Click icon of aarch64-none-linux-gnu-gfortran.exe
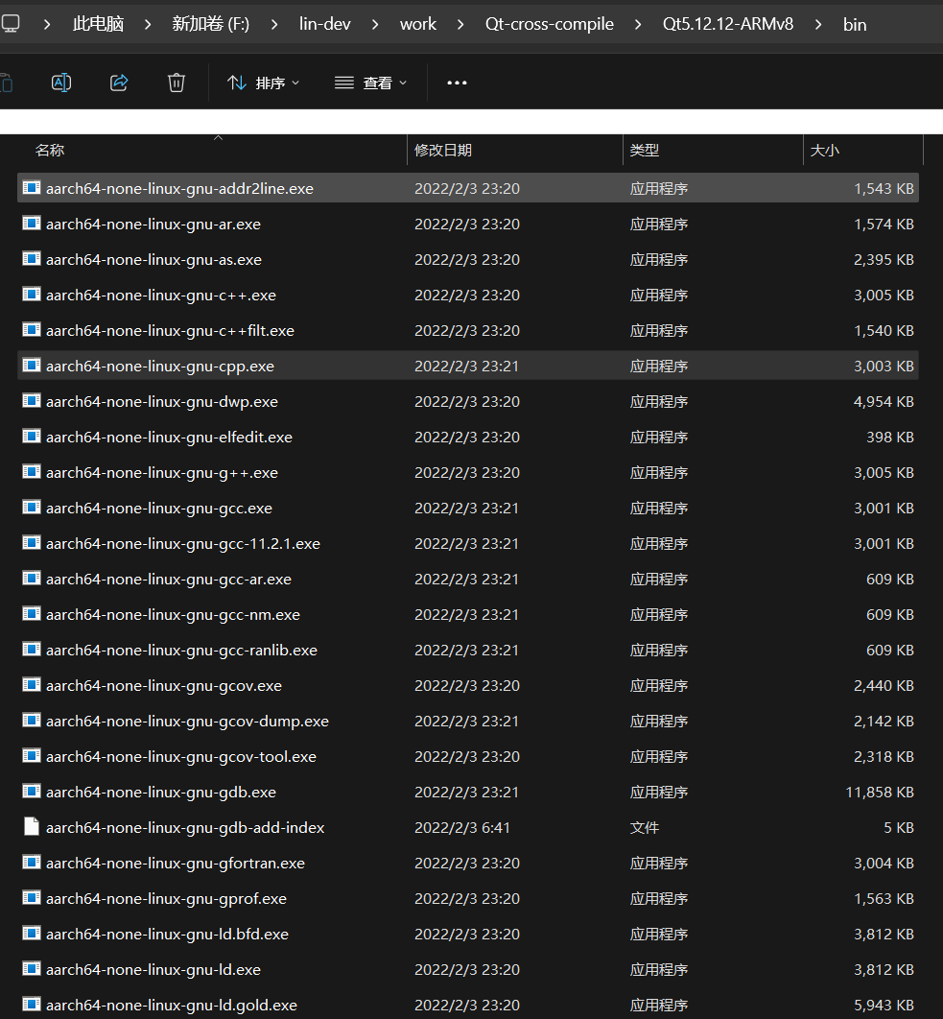 (32, 863)
